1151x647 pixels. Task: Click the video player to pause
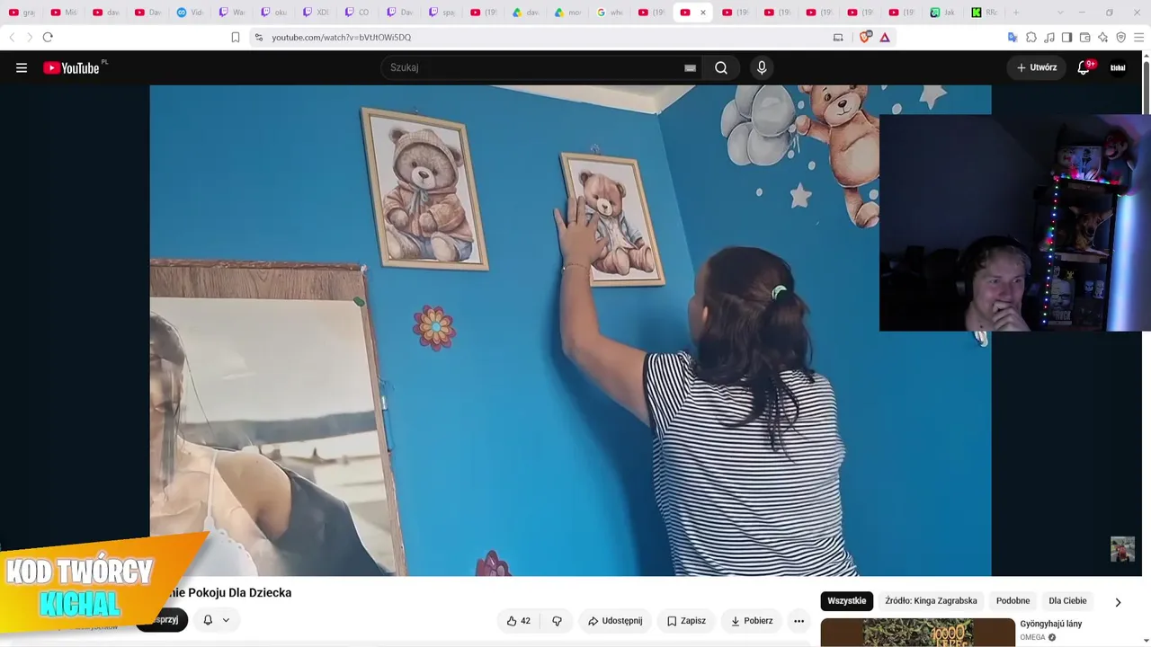click(x=570, y=331)
